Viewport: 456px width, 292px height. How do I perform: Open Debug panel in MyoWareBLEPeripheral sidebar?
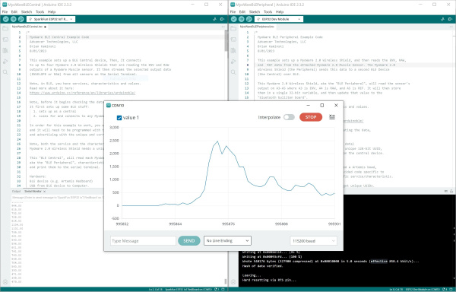(x=233, y=62)
